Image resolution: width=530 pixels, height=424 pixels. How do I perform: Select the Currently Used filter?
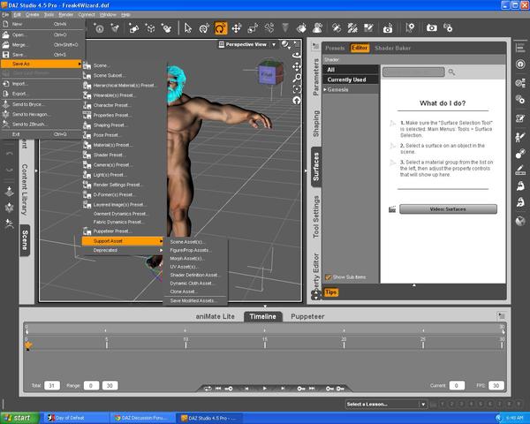pos(351,79)
